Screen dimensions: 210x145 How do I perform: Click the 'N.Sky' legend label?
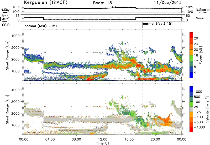pyautogui.click(x=5, y=10)
